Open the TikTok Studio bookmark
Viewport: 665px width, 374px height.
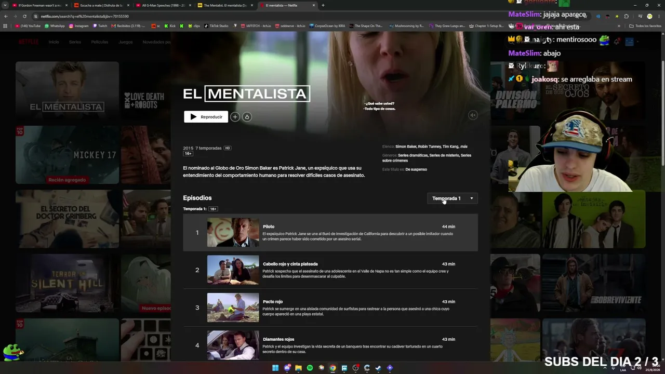[216, 26]
